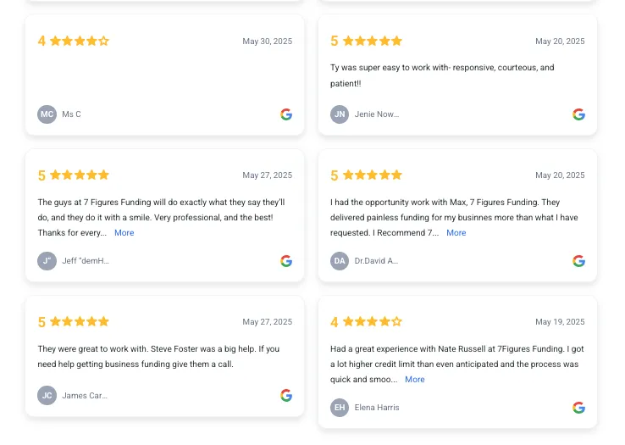Click the DA avatar for Dr.David

[340, 261]
